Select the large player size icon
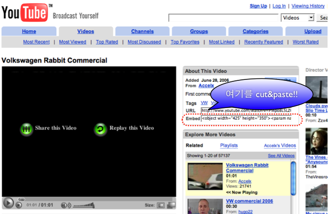This screenshot has height=214, width=332. click(171, 205)
